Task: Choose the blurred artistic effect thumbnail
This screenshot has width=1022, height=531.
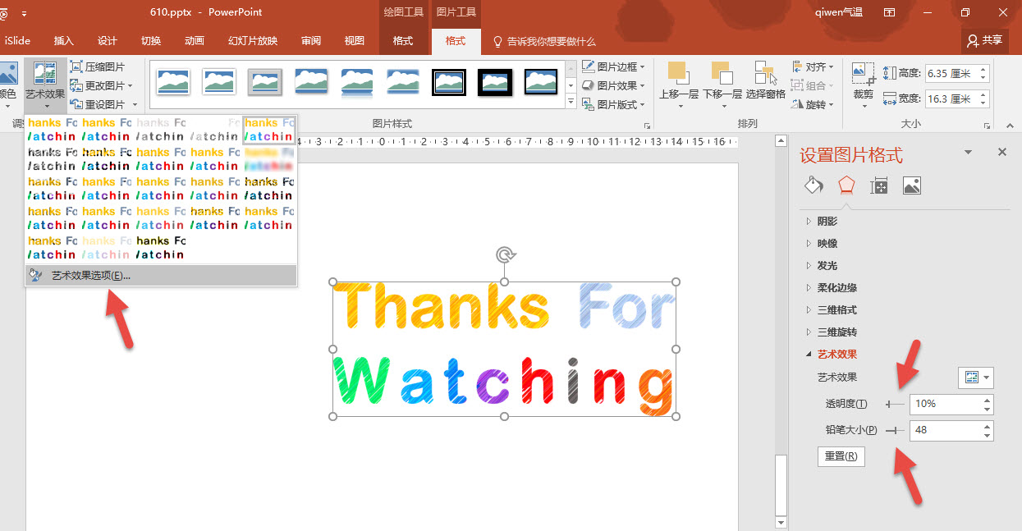Action: [x=269, y=159]
